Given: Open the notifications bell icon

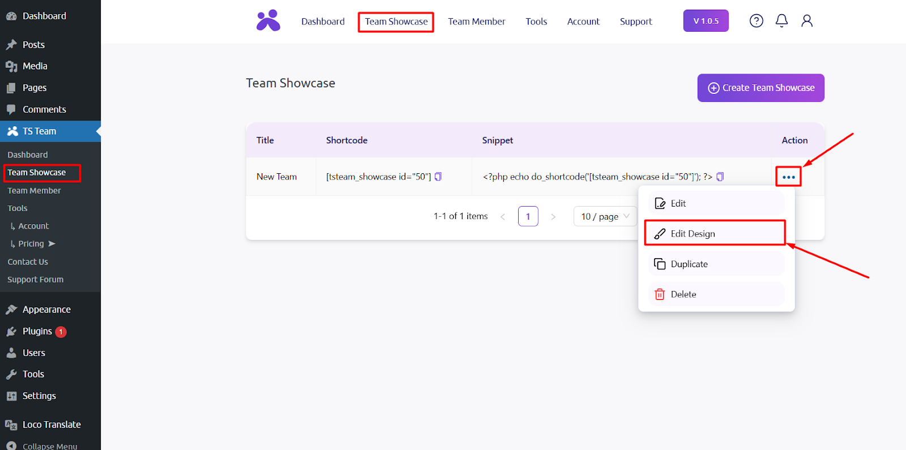Looking at the screenshot, I should click(x=781, y=21).
